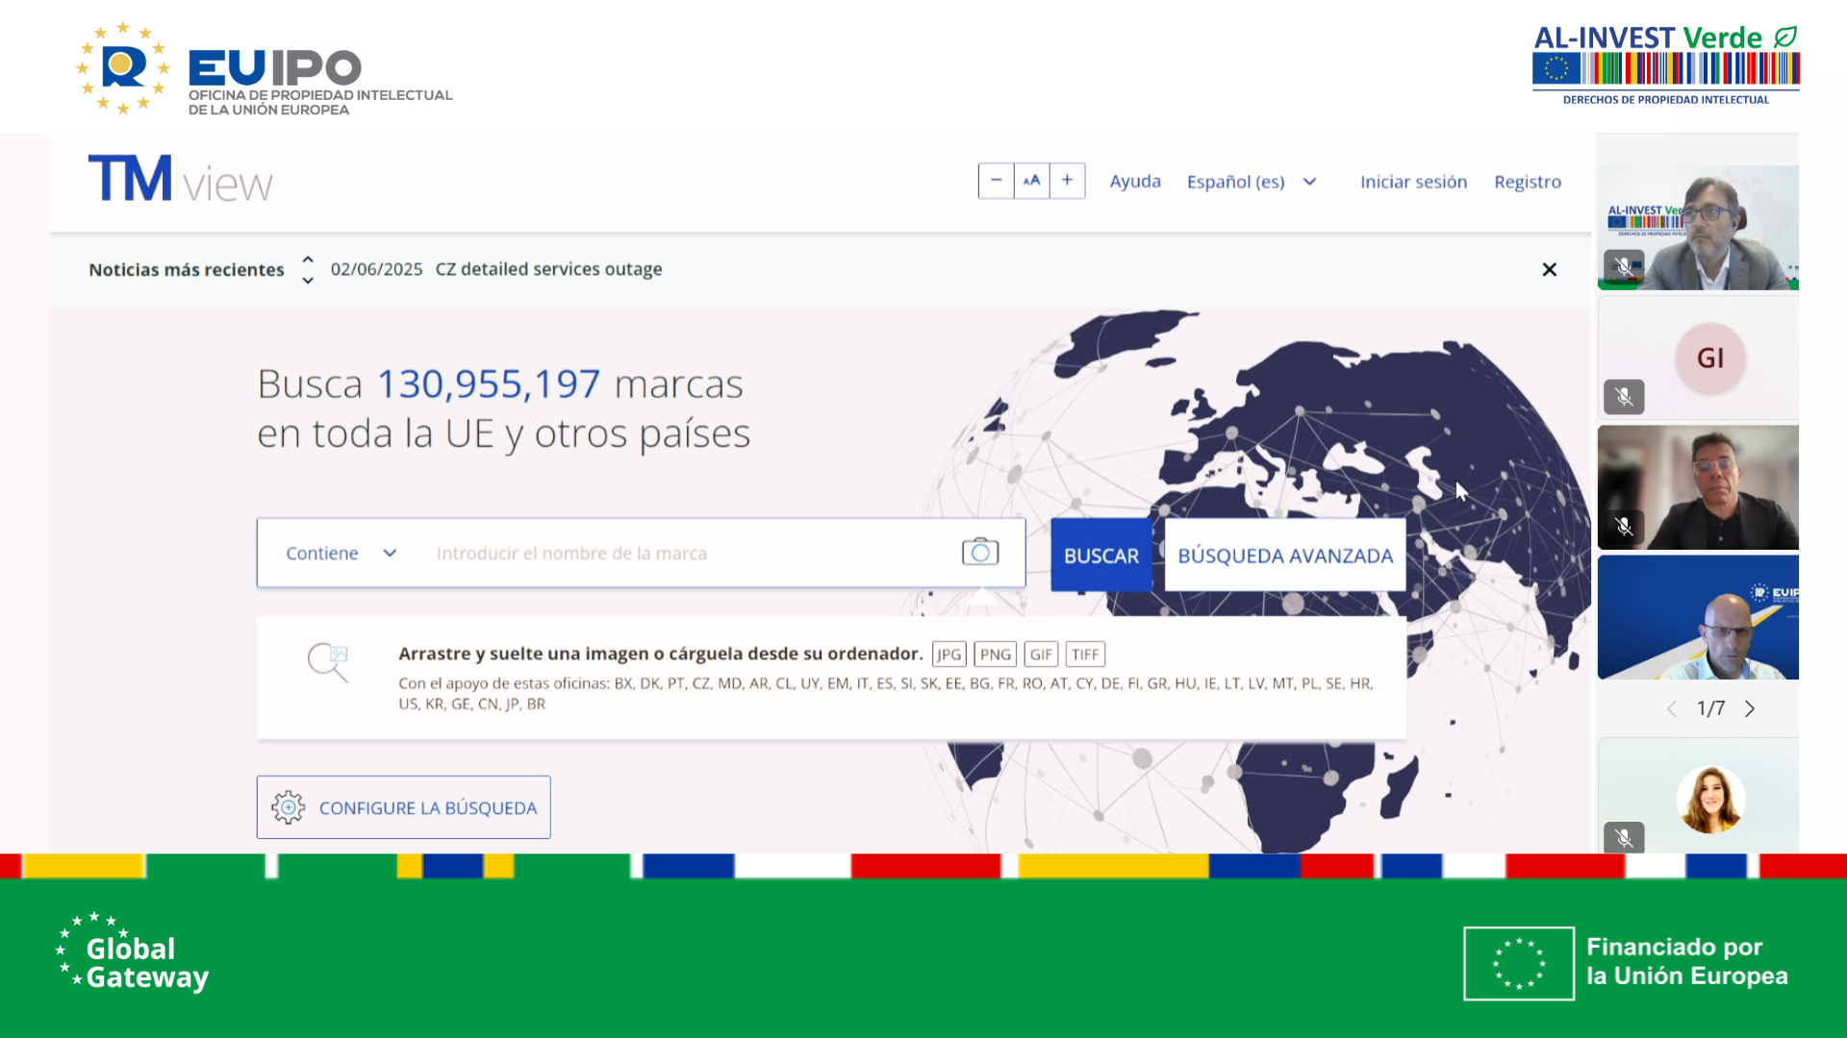
Task: Click Iniciar sesión to log in
Action: click(x=1413, y=182)
